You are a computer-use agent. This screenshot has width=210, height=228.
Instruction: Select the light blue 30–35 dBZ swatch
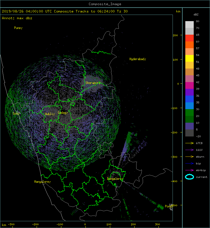[x=189, y=106]
